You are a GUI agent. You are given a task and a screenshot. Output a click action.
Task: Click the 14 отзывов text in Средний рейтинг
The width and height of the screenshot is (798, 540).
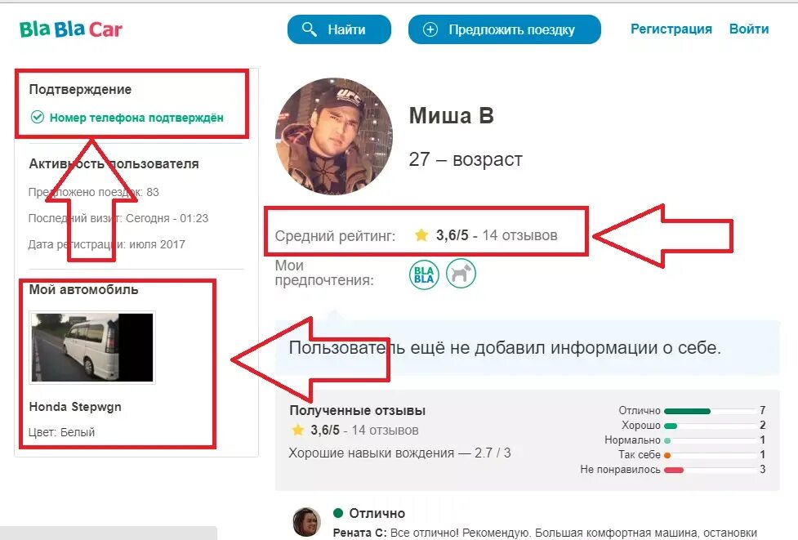coord(519,235)
